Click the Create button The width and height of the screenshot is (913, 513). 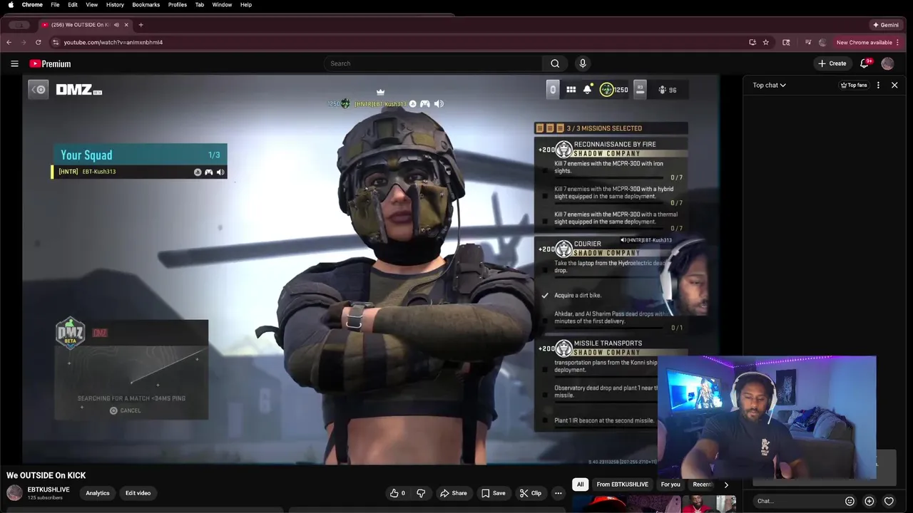coord(832,63)
